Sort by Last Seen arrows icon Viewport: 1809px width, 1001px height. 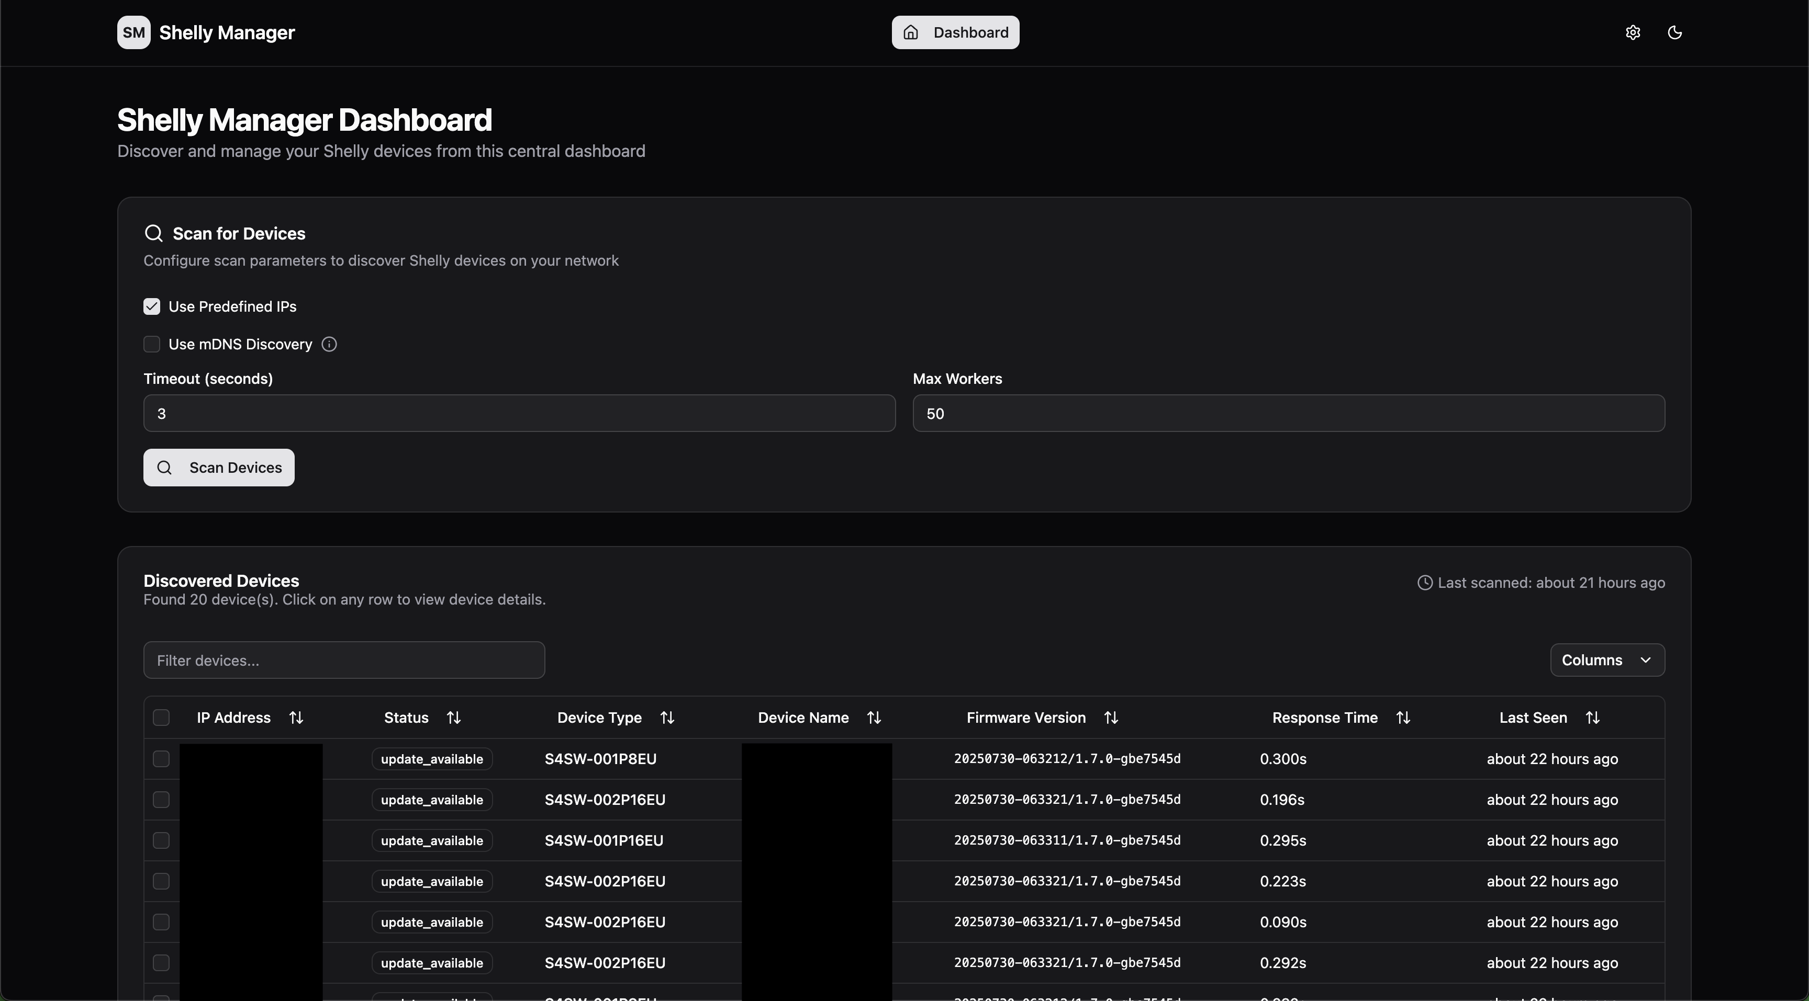tap(1593, 718)
